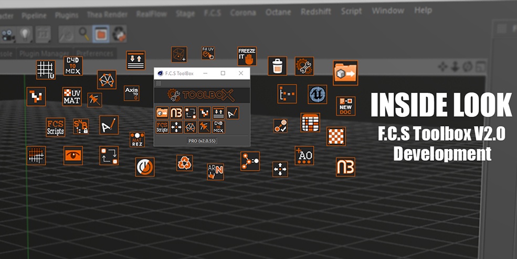This screenshot has width=517, height=259.
Task: Click the pushpin icon in ToolBox window
Action: (204, 127)
